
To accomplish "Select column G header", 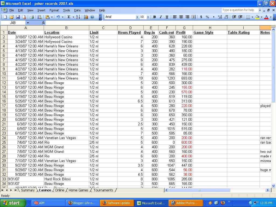I will [x=184, y=28].
